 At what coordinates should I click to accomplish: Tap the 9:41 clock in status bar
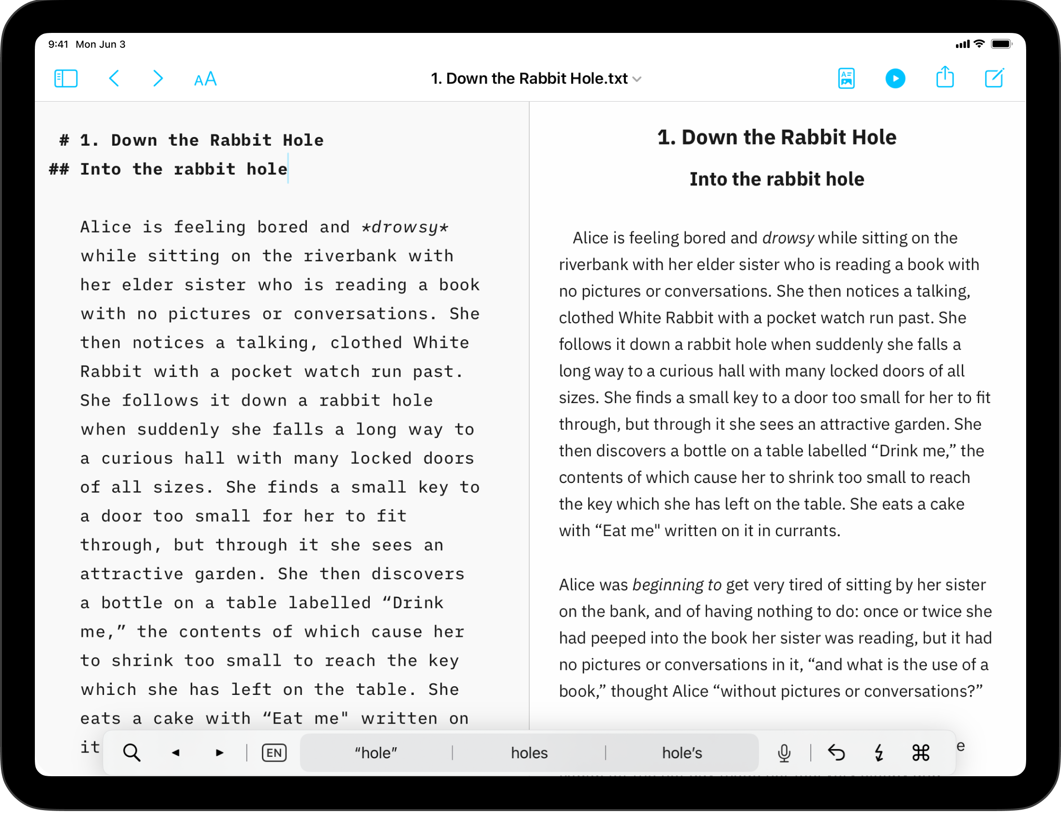pyautogui.click(x=58, y=44)
